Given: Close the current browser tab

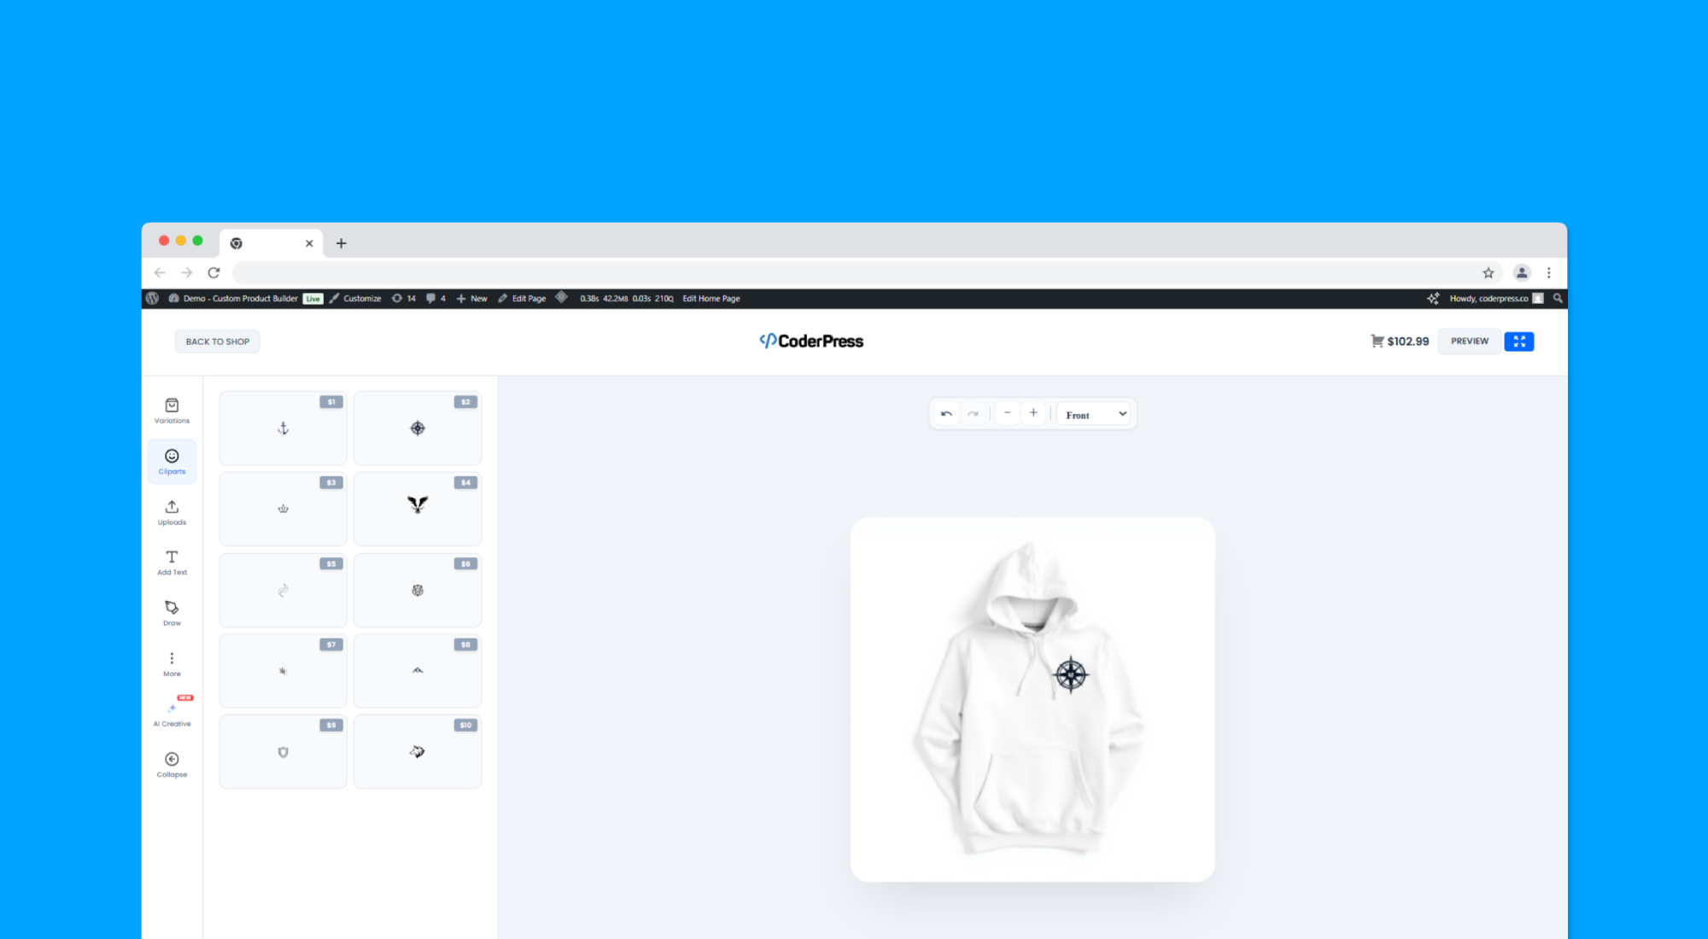Looking at the screenshot, I should point(309,243).
